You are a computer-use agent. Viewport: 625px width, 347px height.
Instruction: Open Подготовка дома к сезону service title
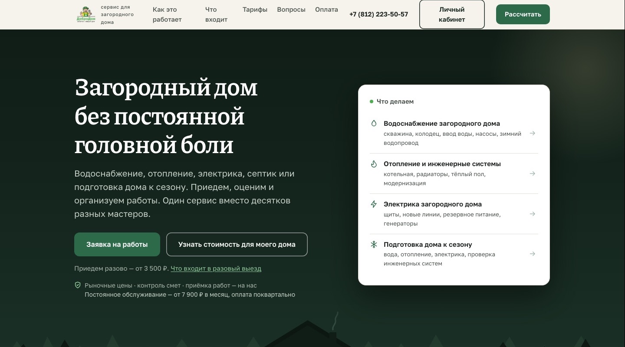coord(428,245)
